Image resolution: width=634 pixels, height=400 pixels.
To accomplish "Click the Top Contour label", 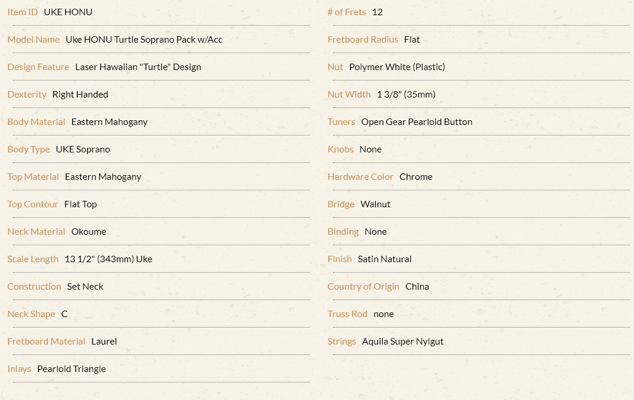I will [33, 204].
